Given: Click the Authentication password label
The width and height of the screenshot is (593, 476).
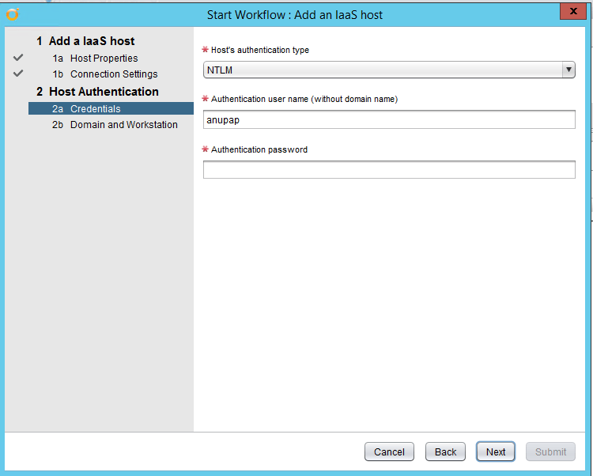Looking at the screenshot, I should pos(259,149).
